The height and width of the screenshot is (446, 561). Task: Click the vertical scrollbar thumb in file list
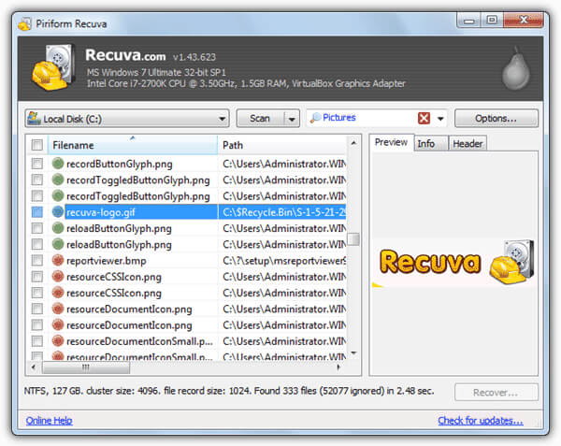point(353,239)
